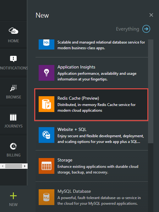Click the sidebar scrollbar left arrow
The image size is (159, 212).
[x=3, y=166]
